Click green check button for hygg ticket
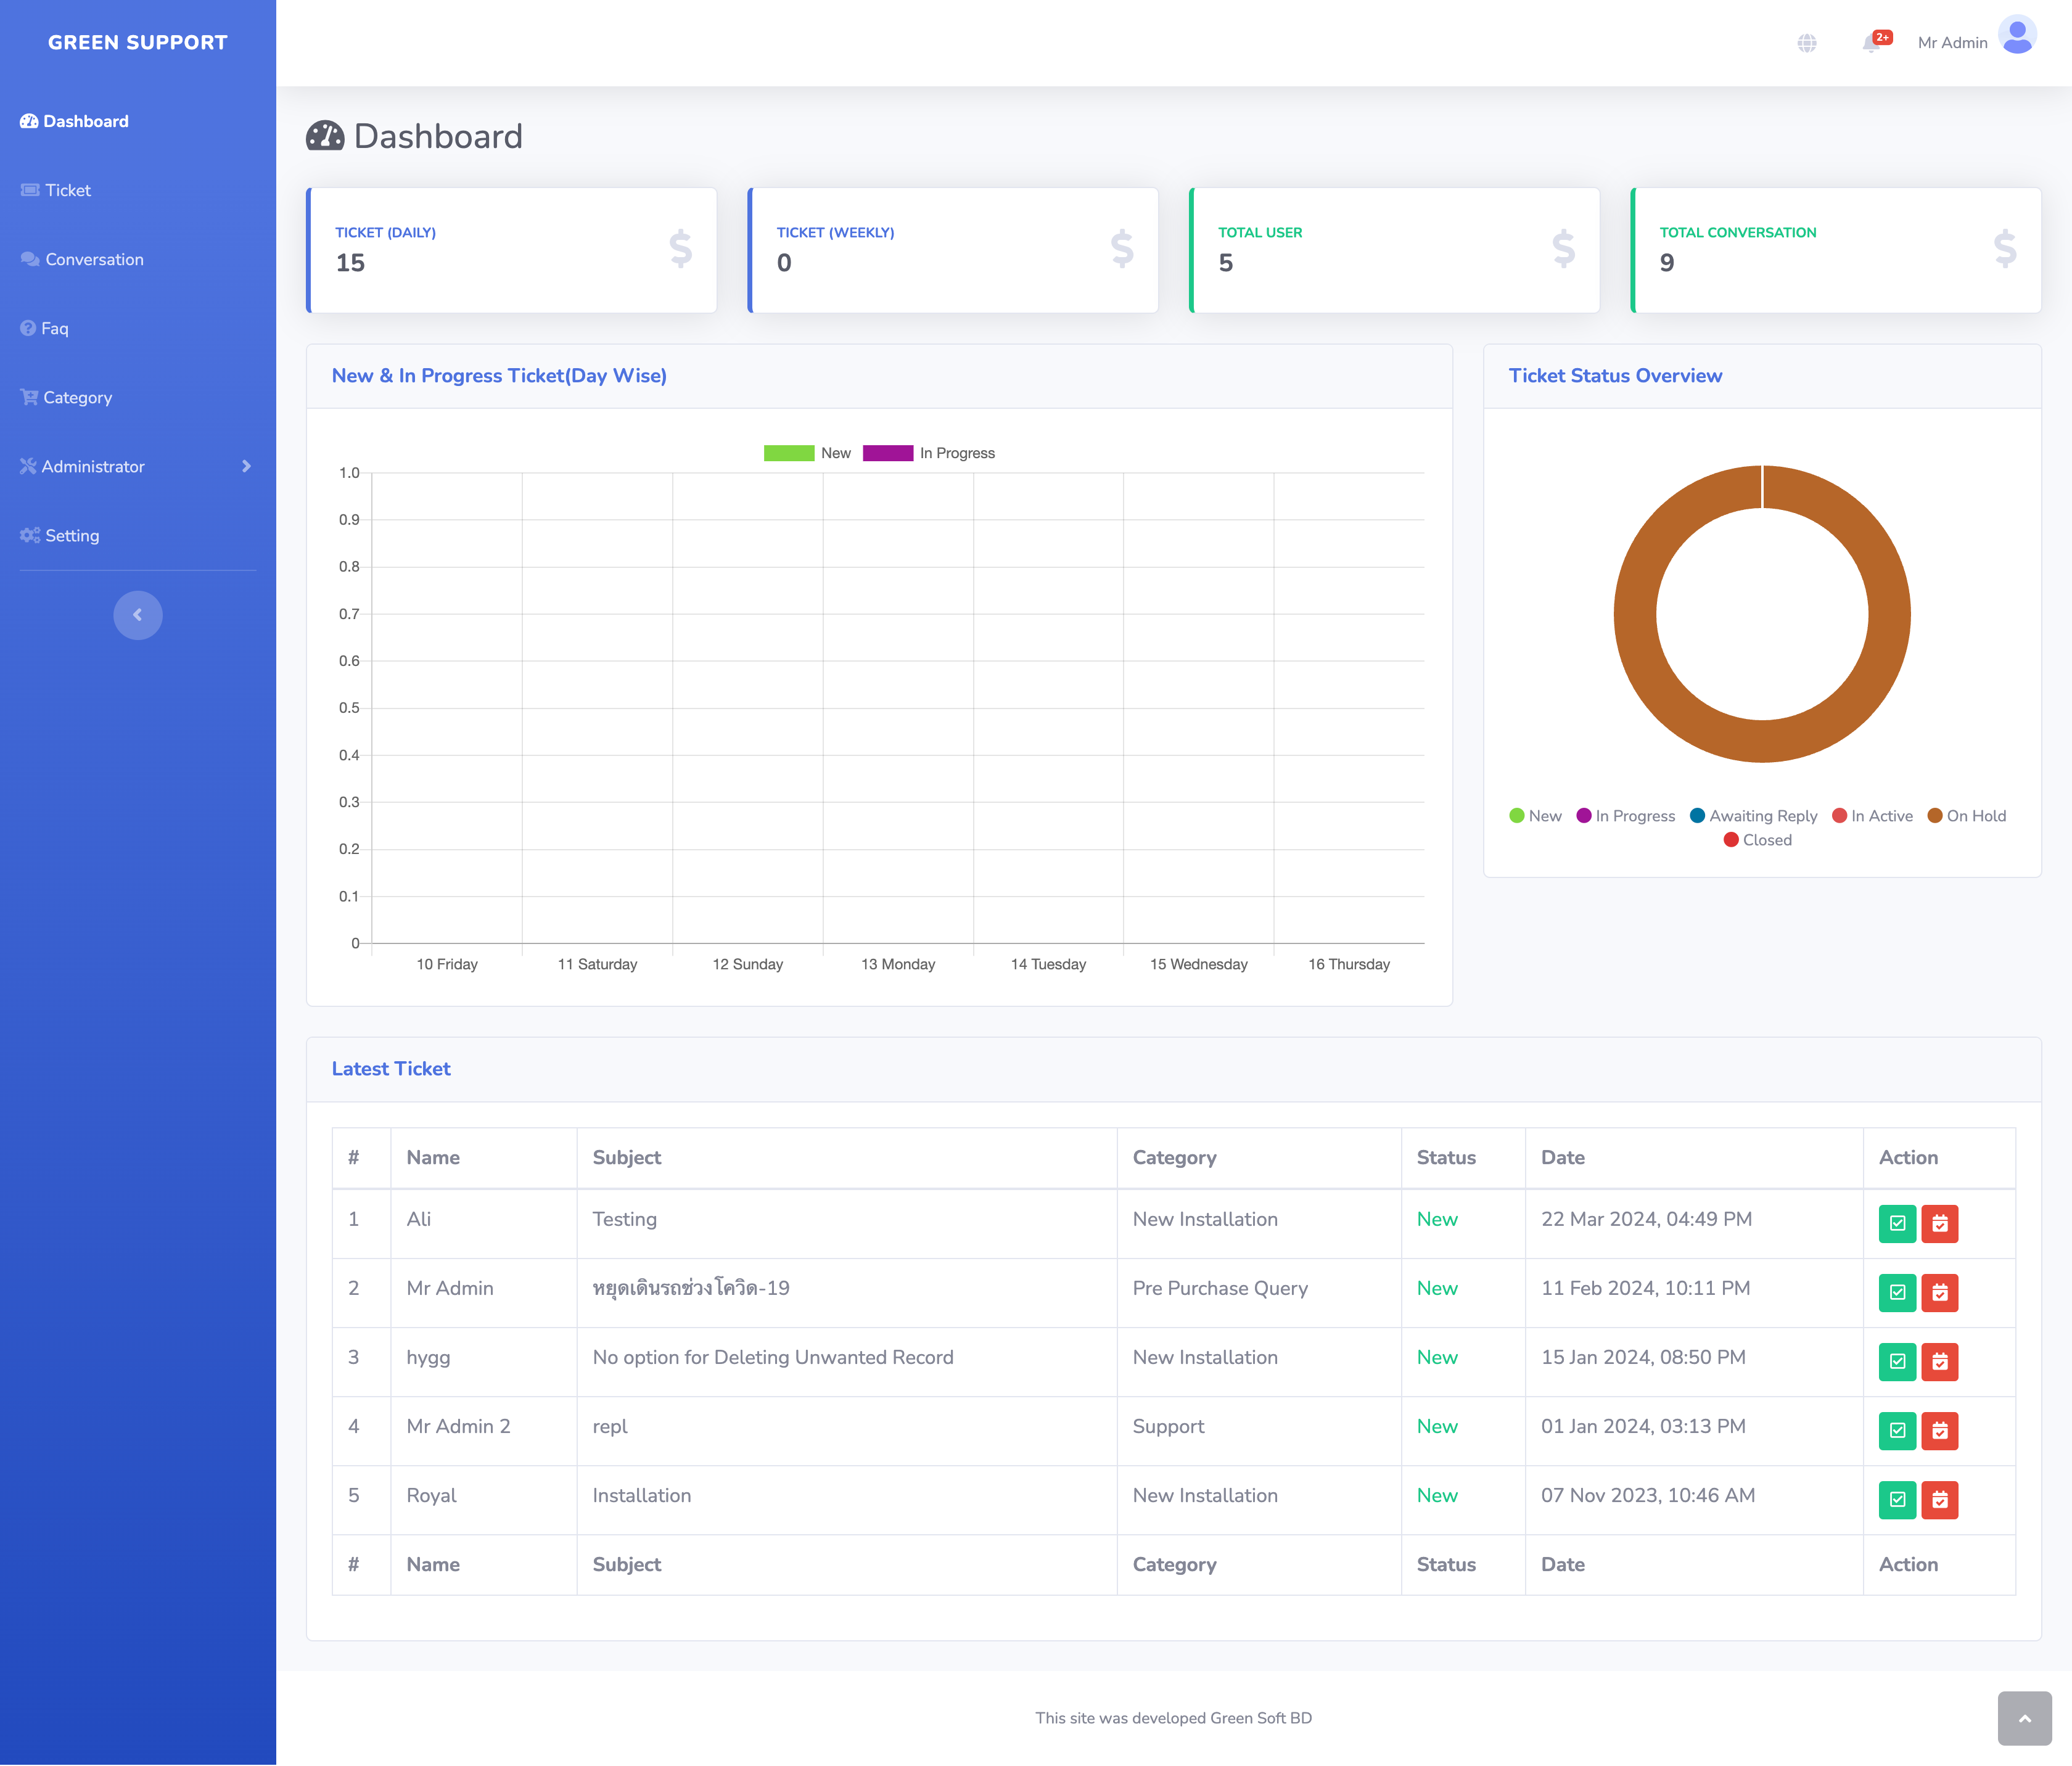 point(1897,1361)
